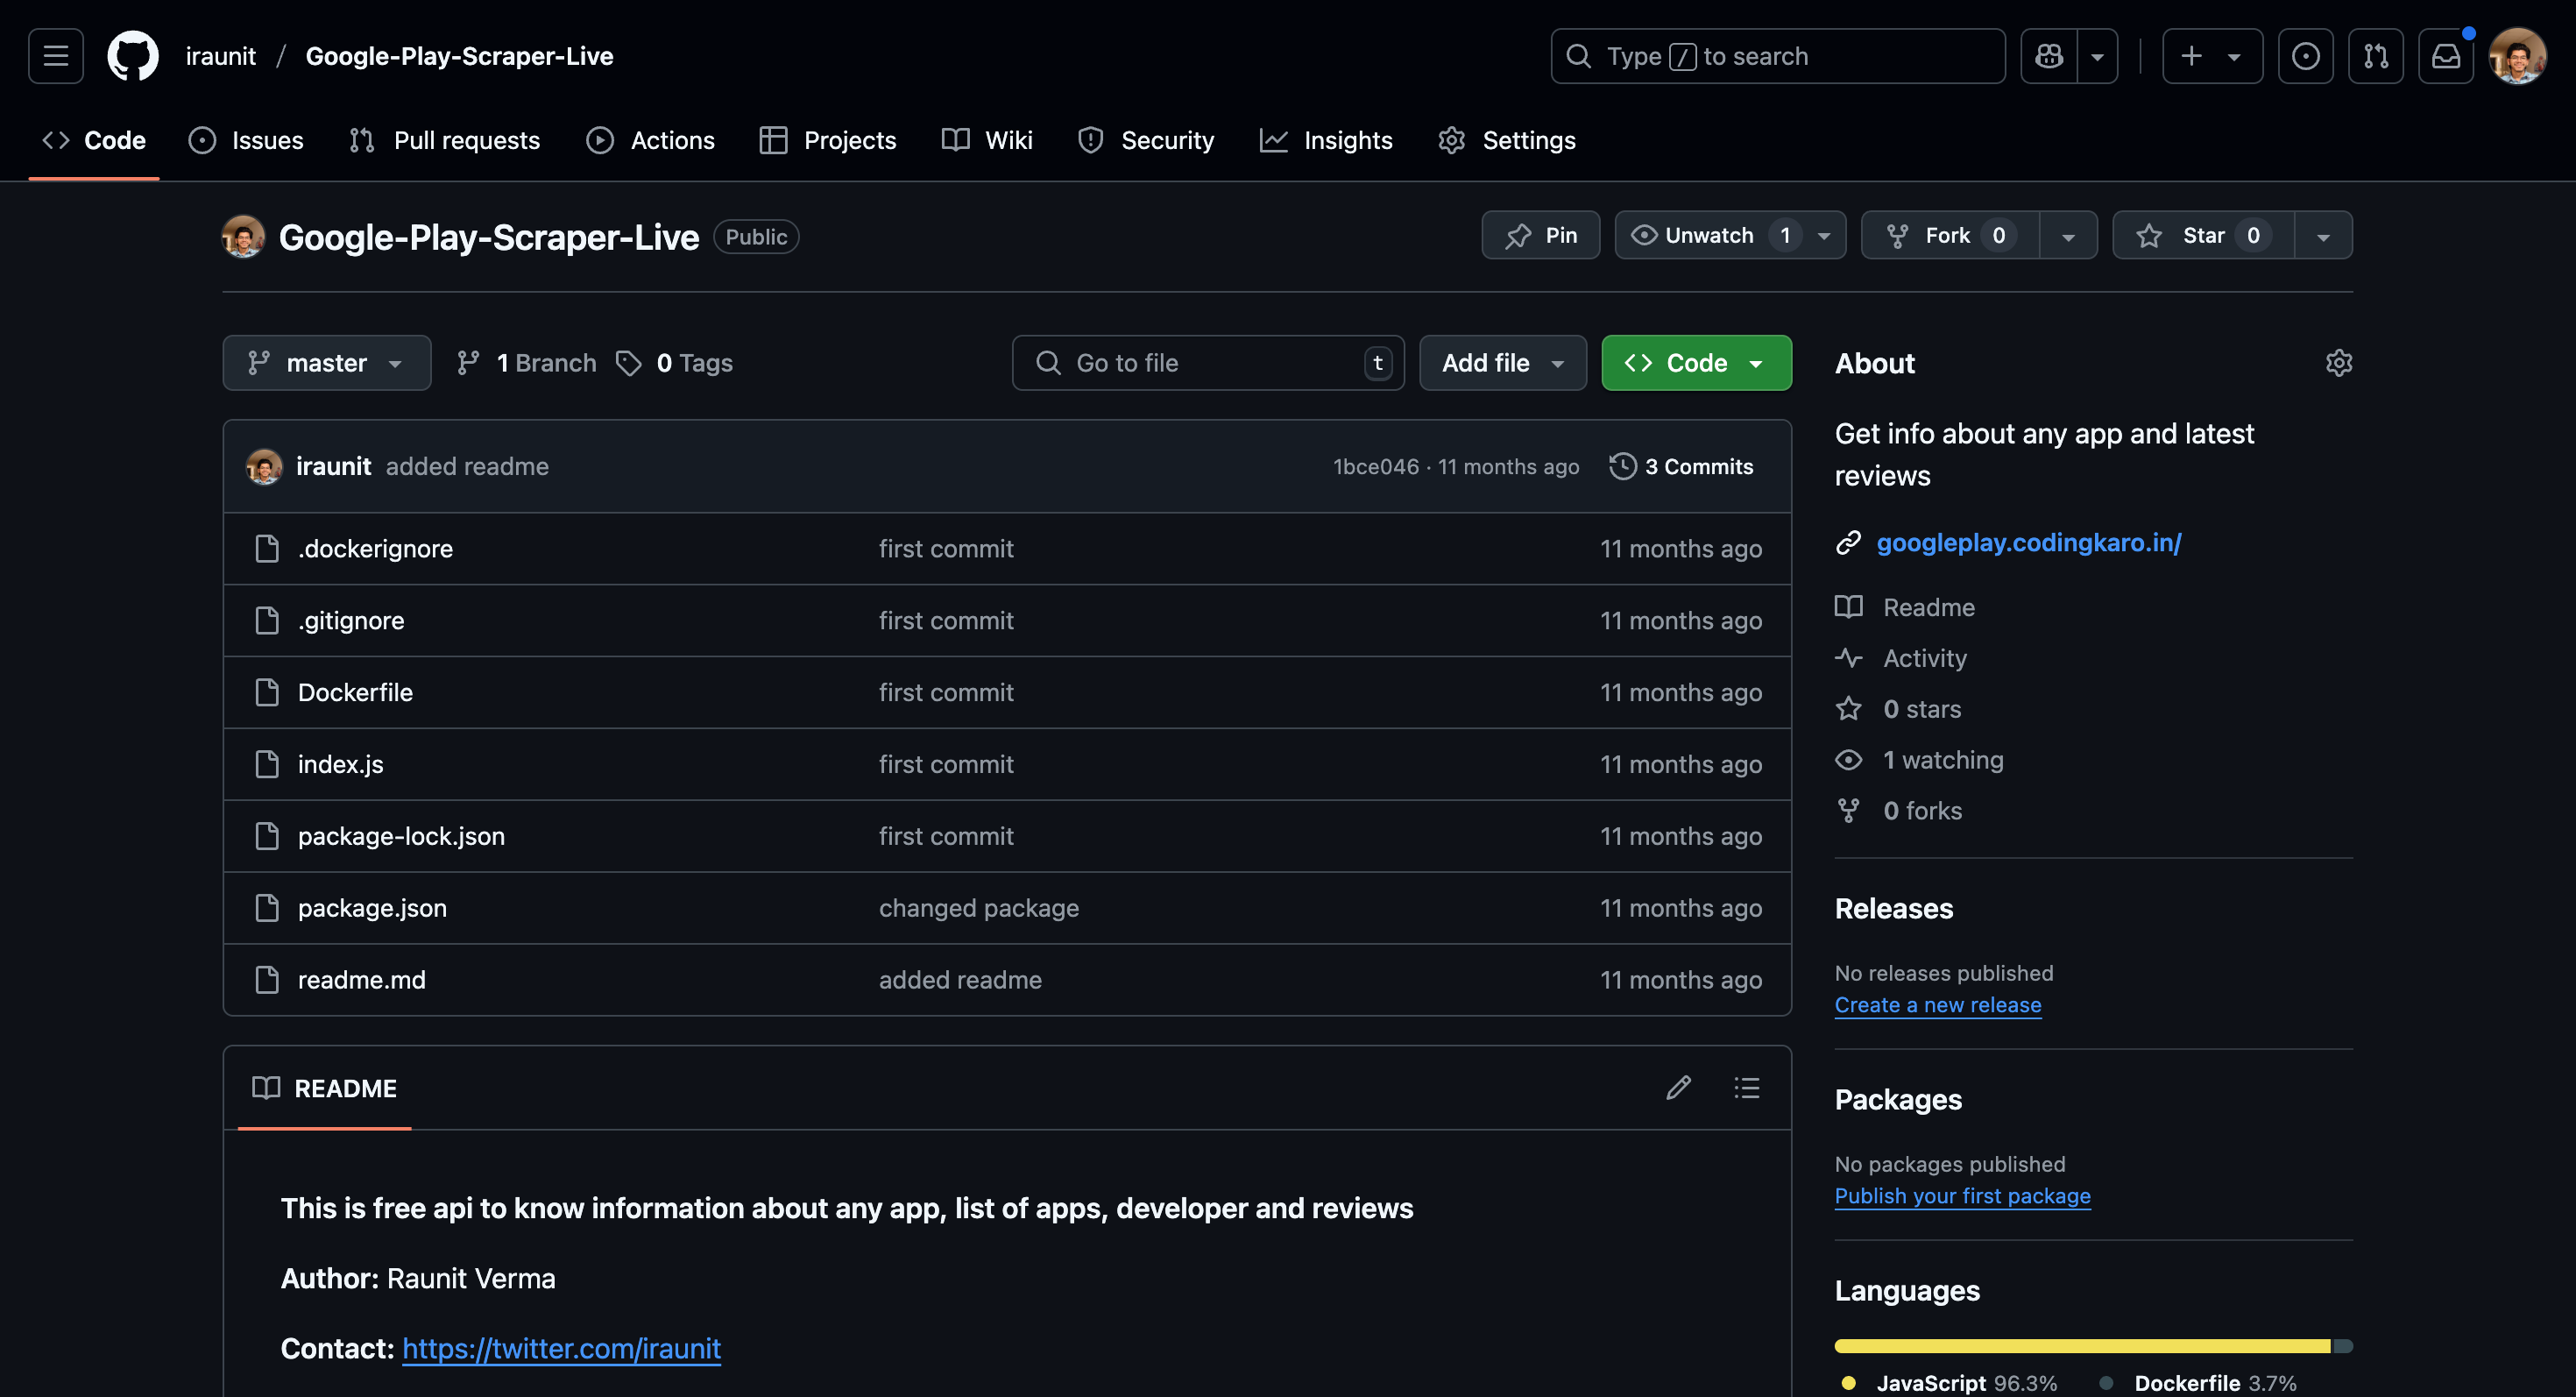
Task: Open user profile avatar menu
Action: pos(2517,56)
